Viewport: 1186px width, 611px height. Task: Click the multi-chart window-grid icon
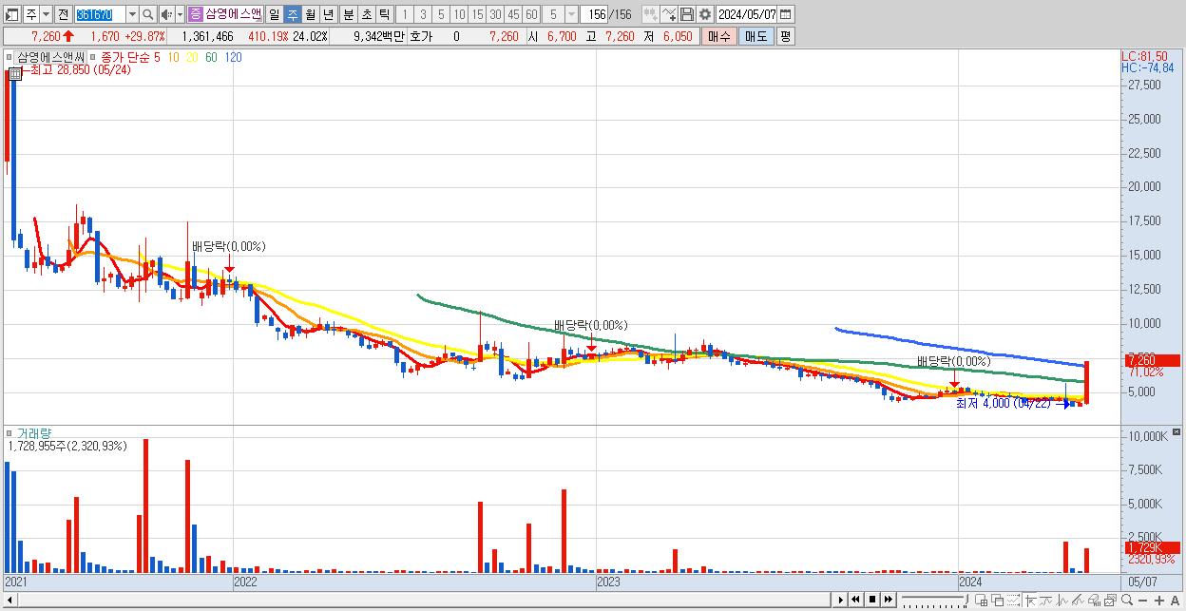click(x=982, y=600)
